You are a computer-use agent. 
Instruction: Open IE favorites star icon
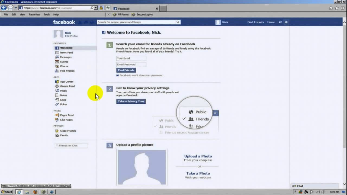[337, 8]
